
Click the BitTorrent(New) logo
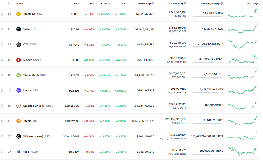click(18, 136)
